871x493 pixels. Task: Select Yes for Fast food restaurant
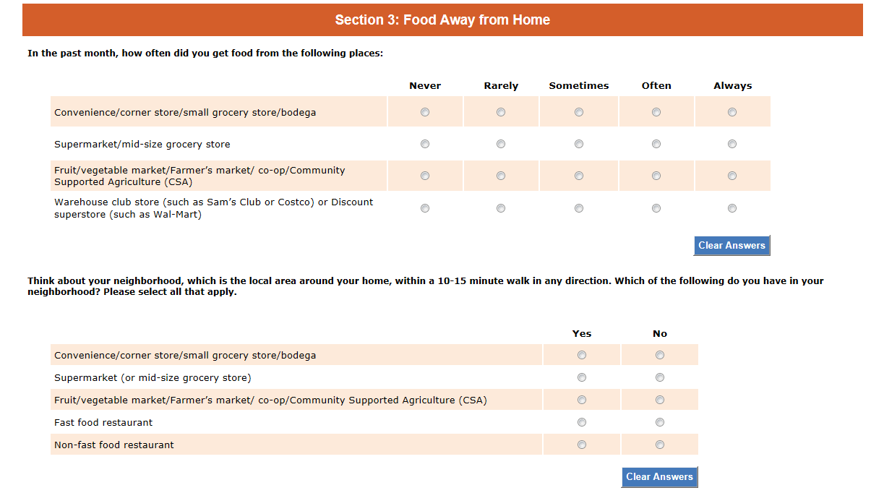click(582, 422)
